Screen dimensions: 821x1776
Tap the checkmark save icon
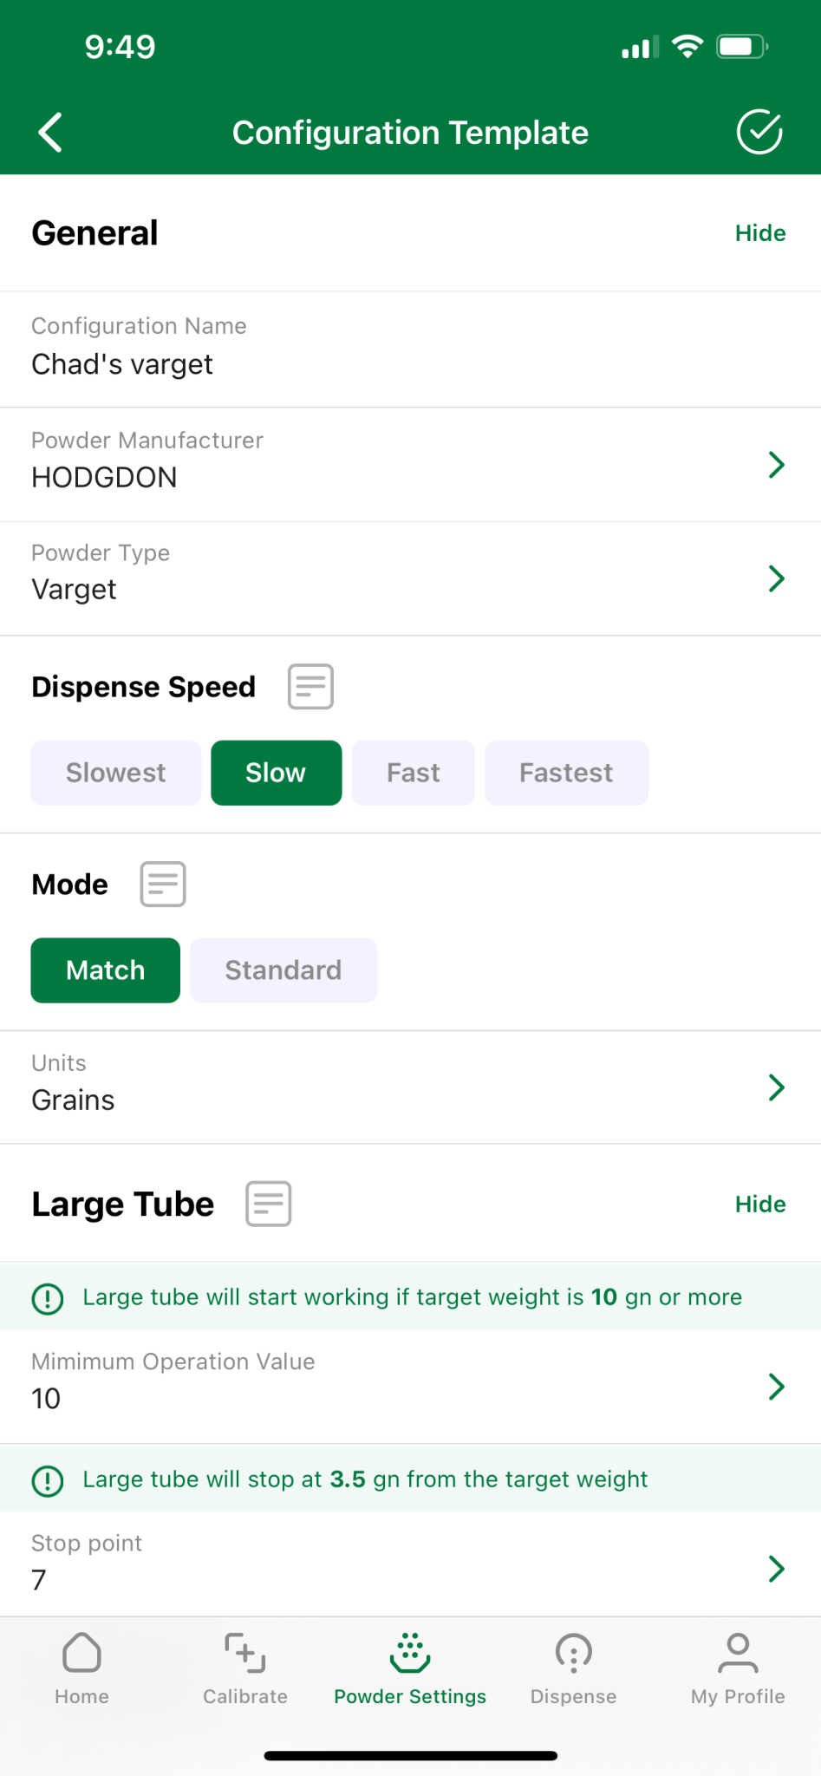point(759,133)
